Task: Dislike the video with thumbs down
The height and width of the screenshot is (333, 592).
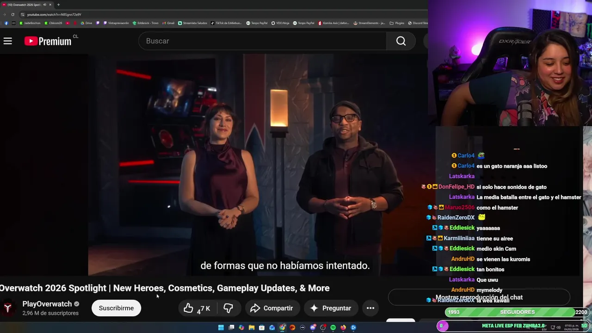Action: (x=228, y=308)
